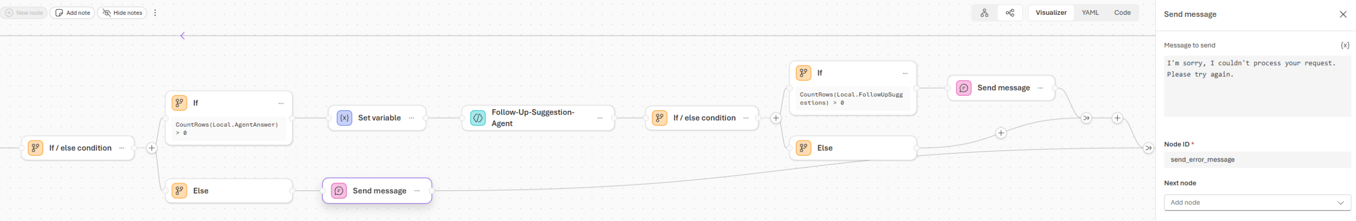Switch to the YAML tab
The height and width of the screenshot is (221, 1356).
(x=1090, y=13)
